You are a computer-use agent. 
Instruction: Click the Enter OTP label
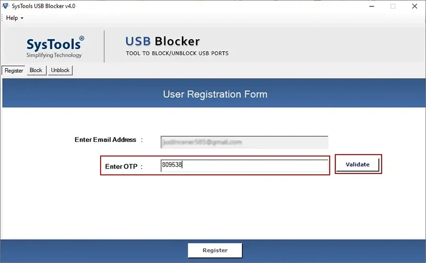121,166
